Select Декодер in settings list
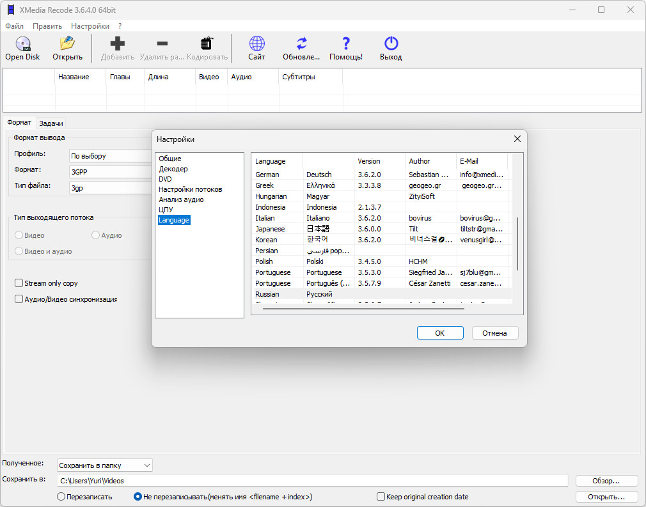Screen dimensions: 646x507 point(173,169)
